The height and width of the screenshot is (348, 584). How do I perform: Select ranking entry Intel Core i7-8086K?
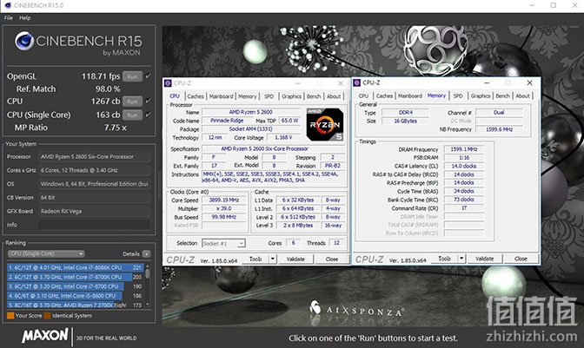click(75, 267)
